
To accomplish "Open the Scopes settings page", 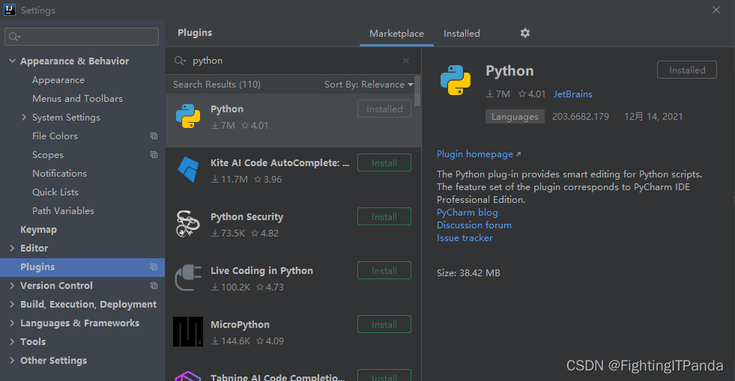I will (x=48, y=154).
